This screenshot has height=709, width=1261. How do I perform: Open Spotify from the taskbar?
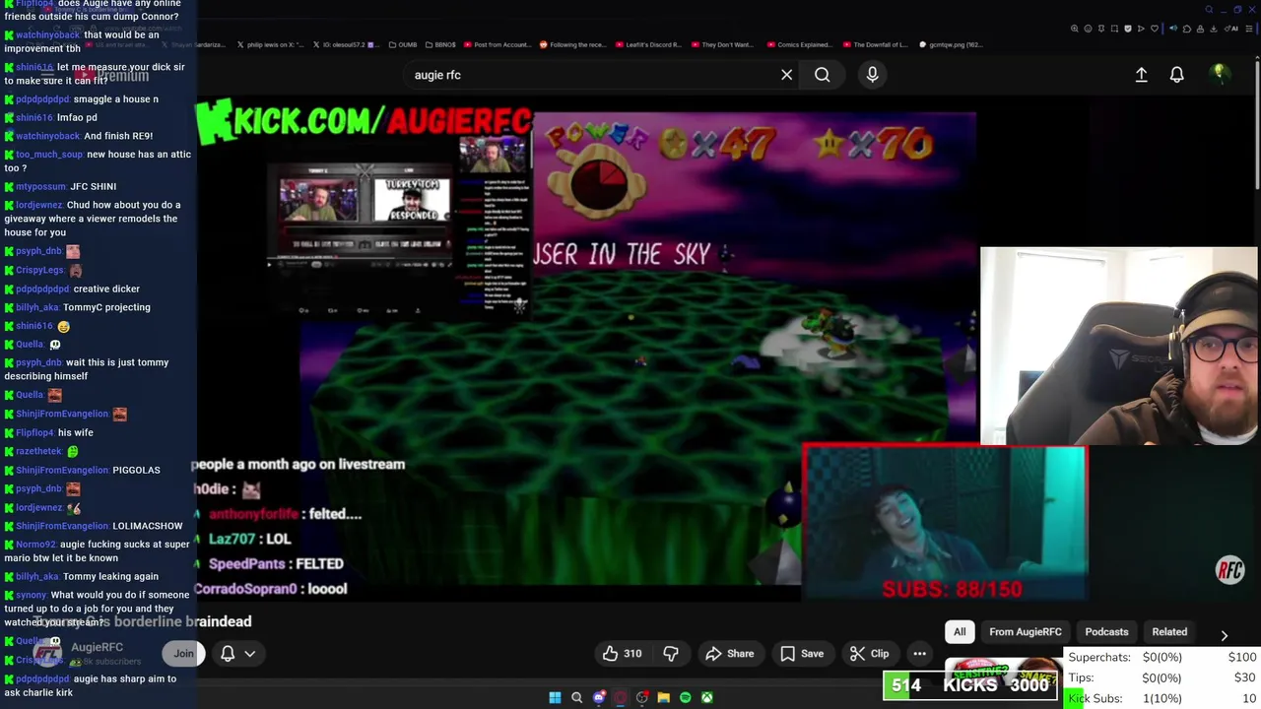tap(685, 697)
